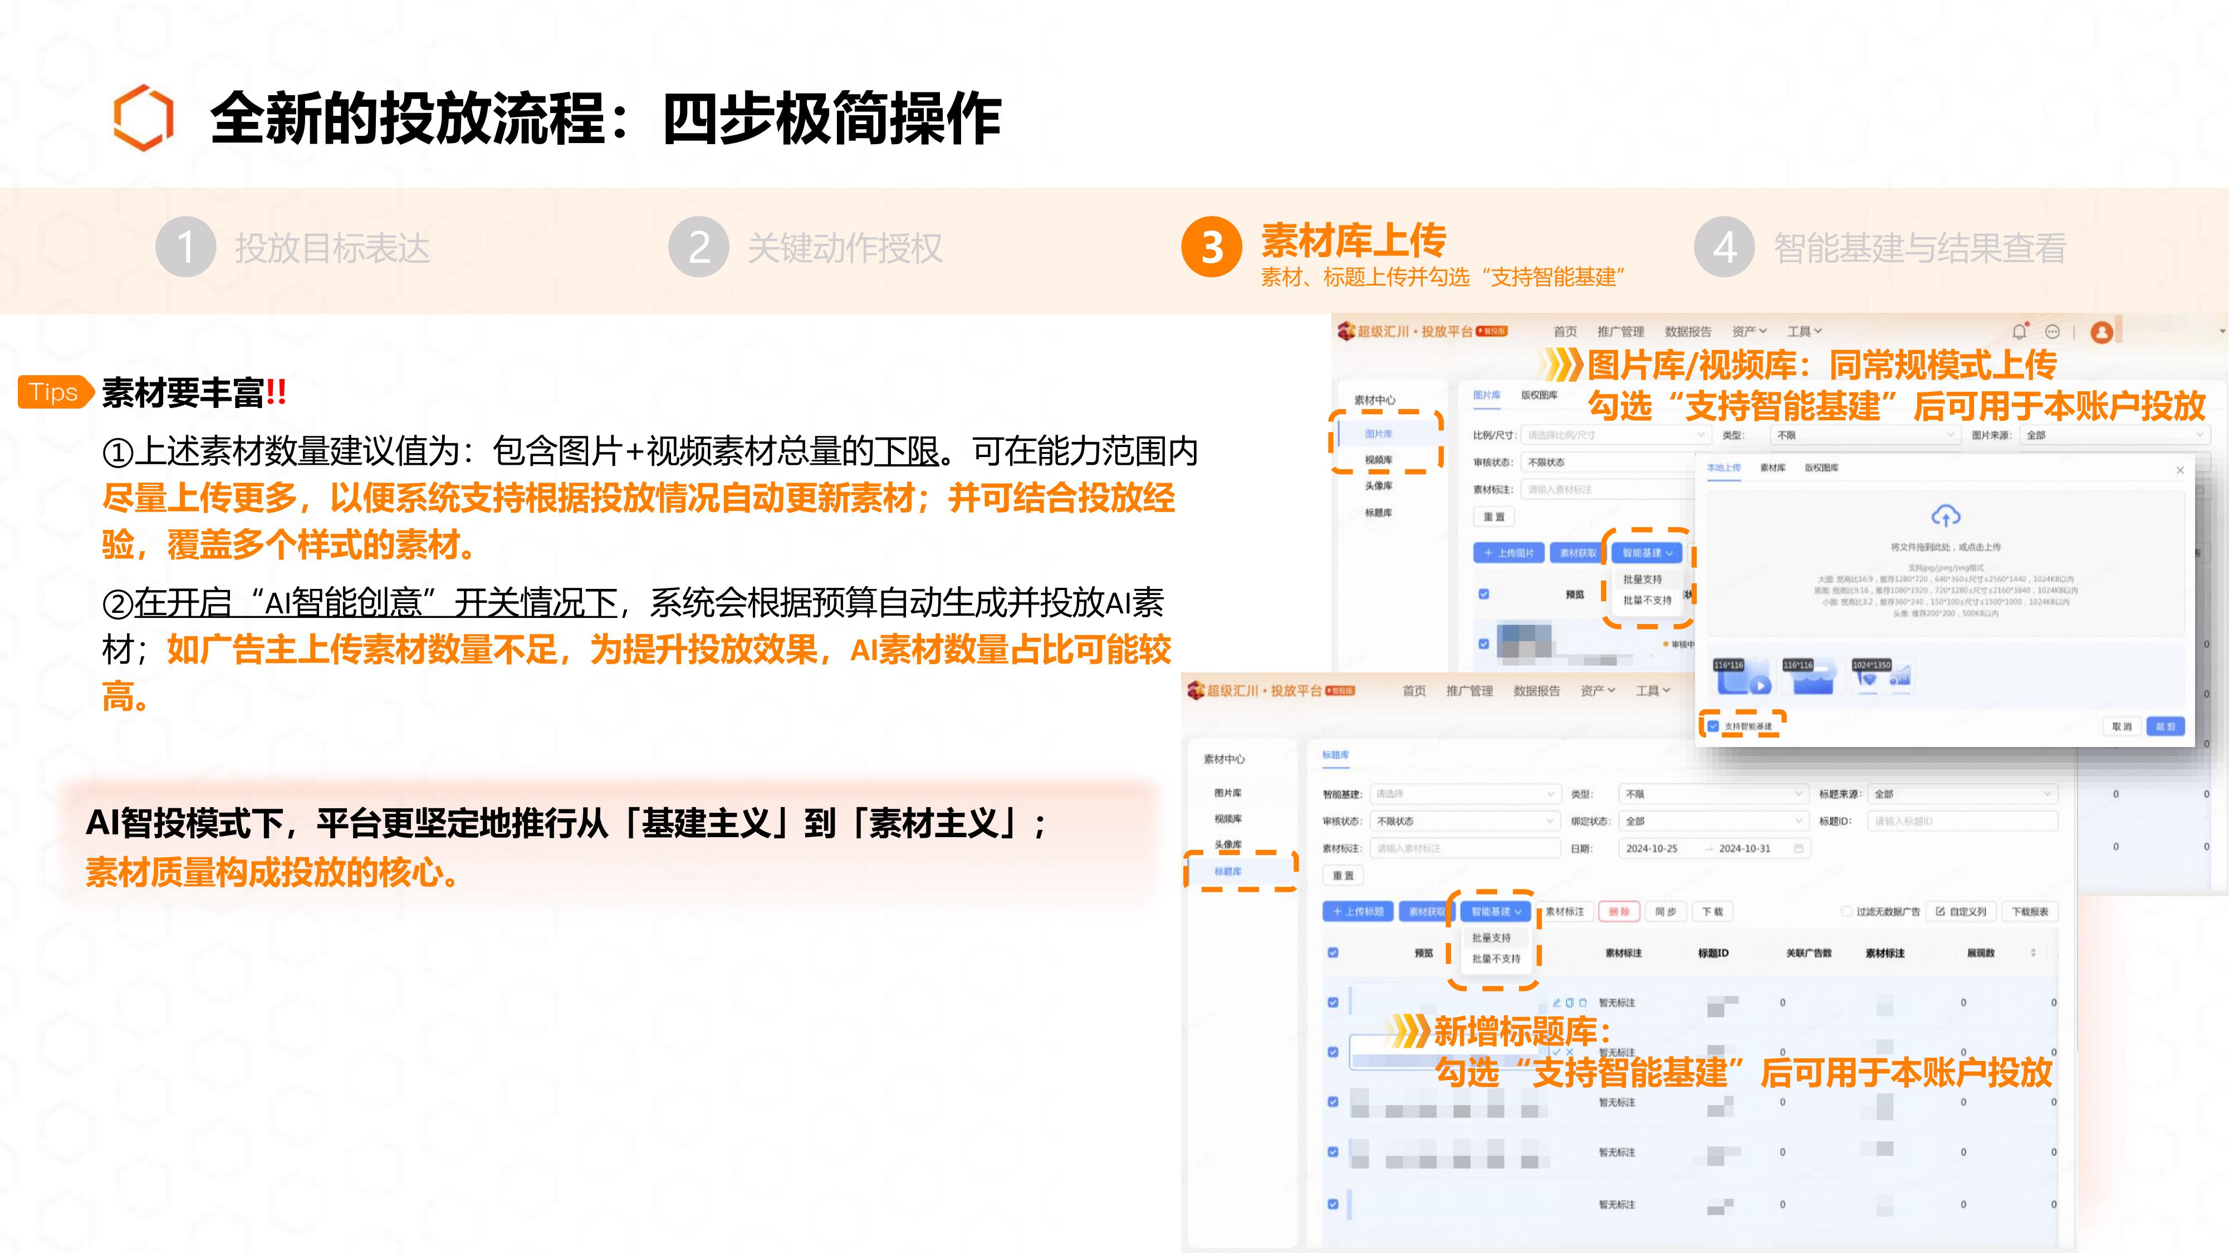Click the sort arrows on 展现数 column
The image size is (2229, 1253).
(x=2032, y=953)
